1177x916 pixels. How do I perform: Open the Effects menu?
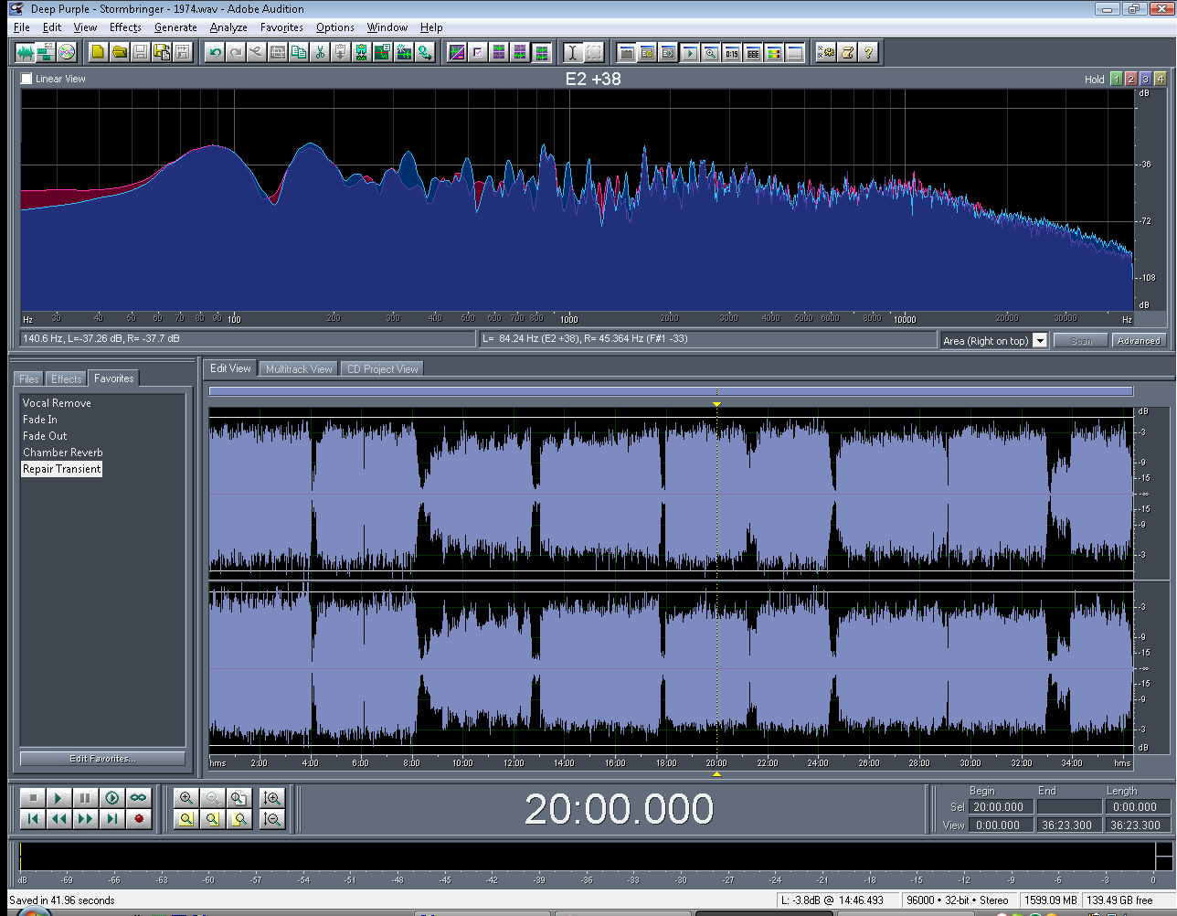pyautogui.click(x=125, y=27)
